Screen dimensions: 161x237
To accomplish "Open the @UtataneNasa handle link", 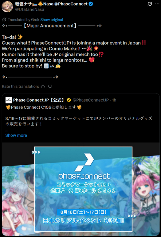I will coord(30,9).
